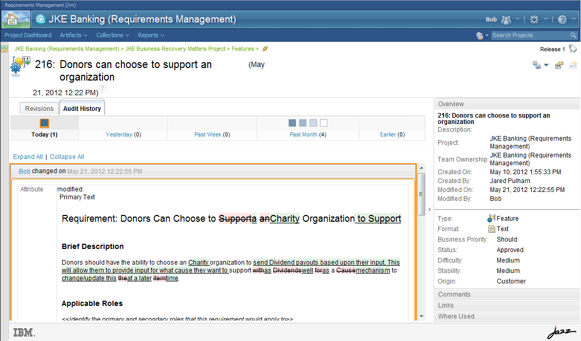Viewport: 581px width, 341px height.
Task: Click the white square above Past Month
Action: click(x=324, y=123)
